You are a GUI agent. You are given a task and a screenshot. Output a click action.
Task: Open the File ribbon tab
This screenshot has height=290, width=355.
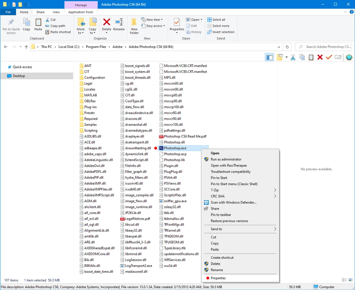pos(8,12)
